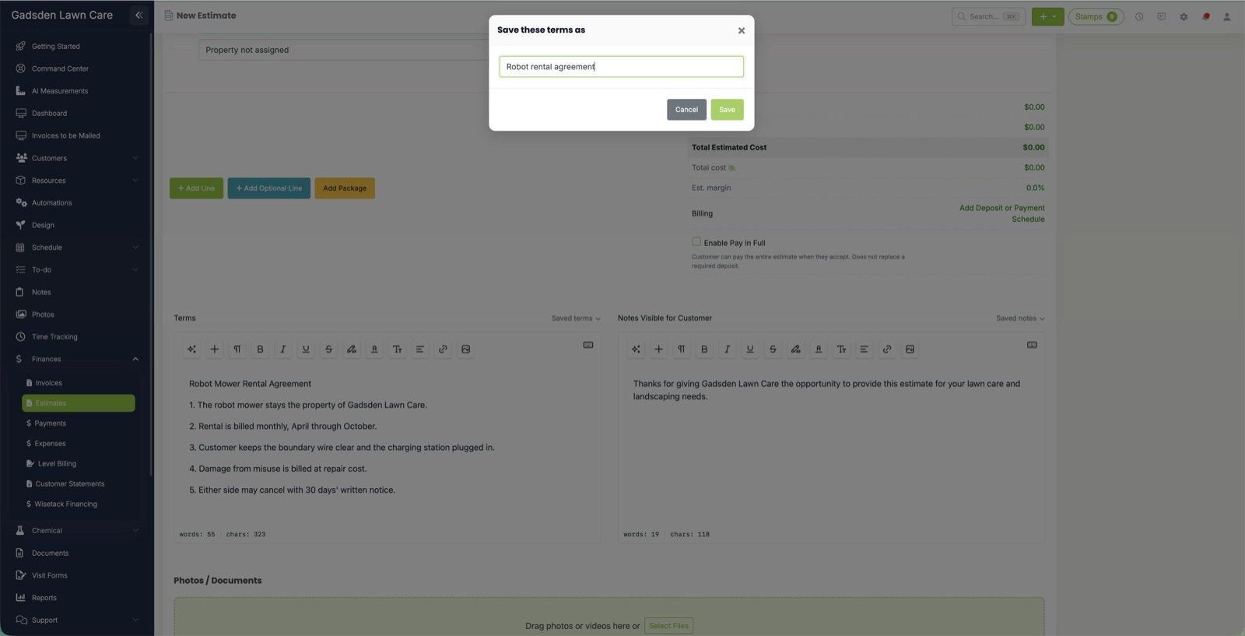Insert an image in the customer Notes editor
The width and height of the screenshot is (1245, 636).
(910, 350)
